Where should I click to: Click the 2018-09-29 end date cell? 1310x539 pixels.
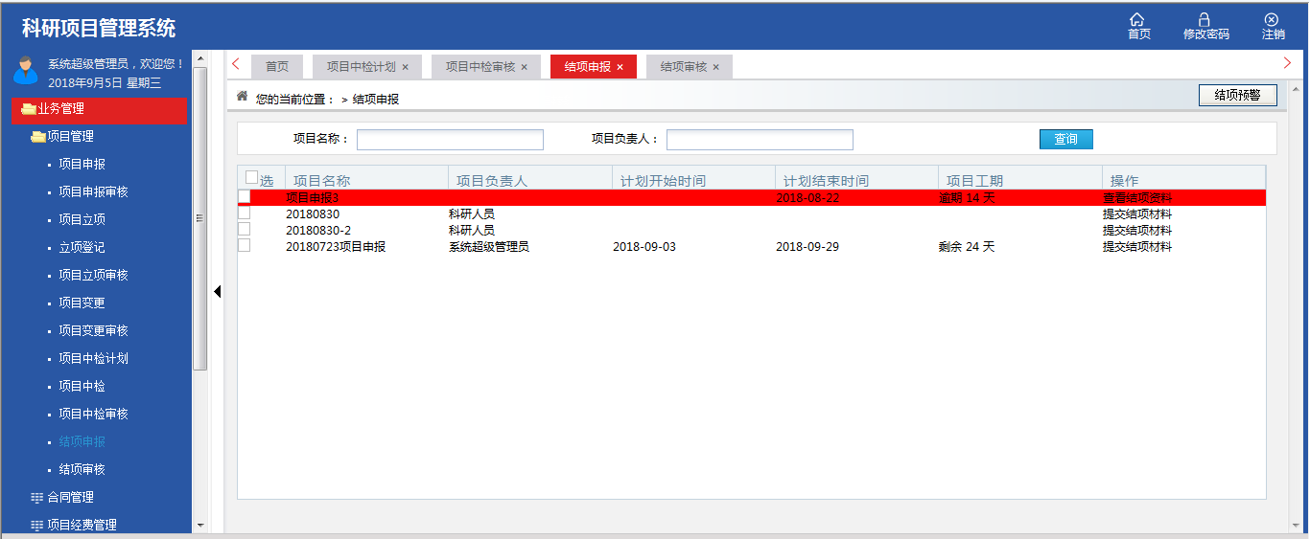(x=807, y=246)
